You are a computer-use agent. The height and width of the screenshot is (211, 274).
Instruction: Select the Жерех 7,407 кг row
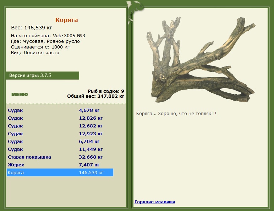[60, 165]
